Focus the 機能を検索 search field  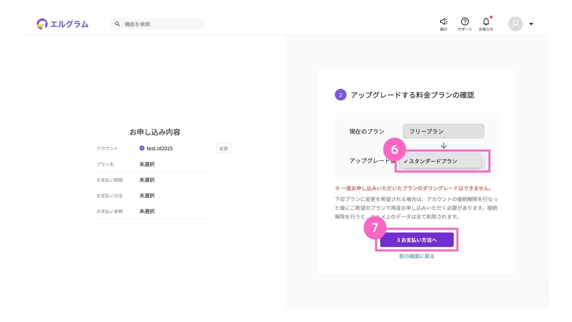(x=158, y=24)
